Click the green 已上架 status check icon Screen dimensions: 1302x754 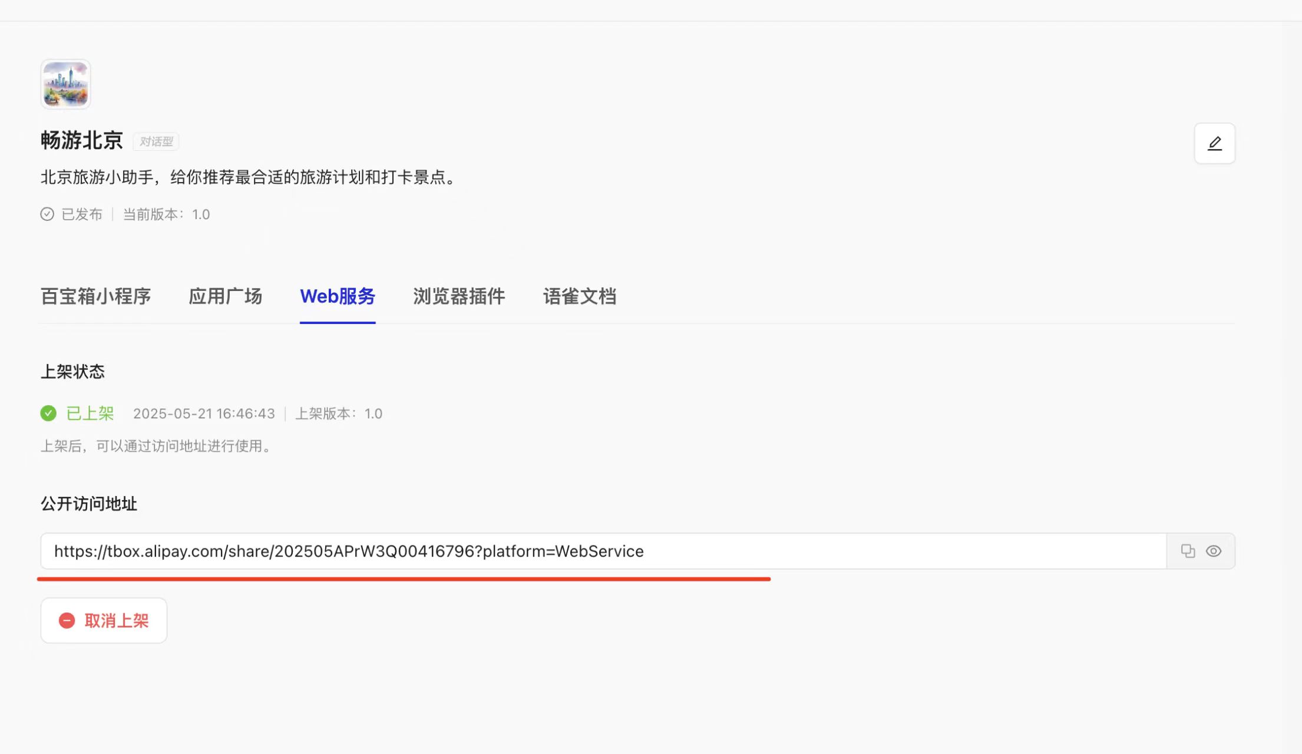point(48,414)
